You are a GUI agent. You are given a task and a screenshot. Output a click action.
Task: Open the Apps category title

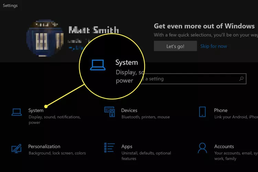tap(127, 147)
